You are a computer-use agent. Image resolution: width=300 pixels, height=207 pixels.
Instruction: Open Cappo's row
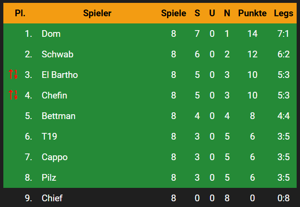150,157
